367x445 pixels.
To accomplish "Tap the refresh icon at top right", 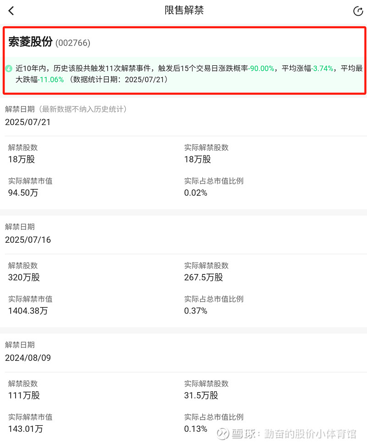I will (358, 11).
